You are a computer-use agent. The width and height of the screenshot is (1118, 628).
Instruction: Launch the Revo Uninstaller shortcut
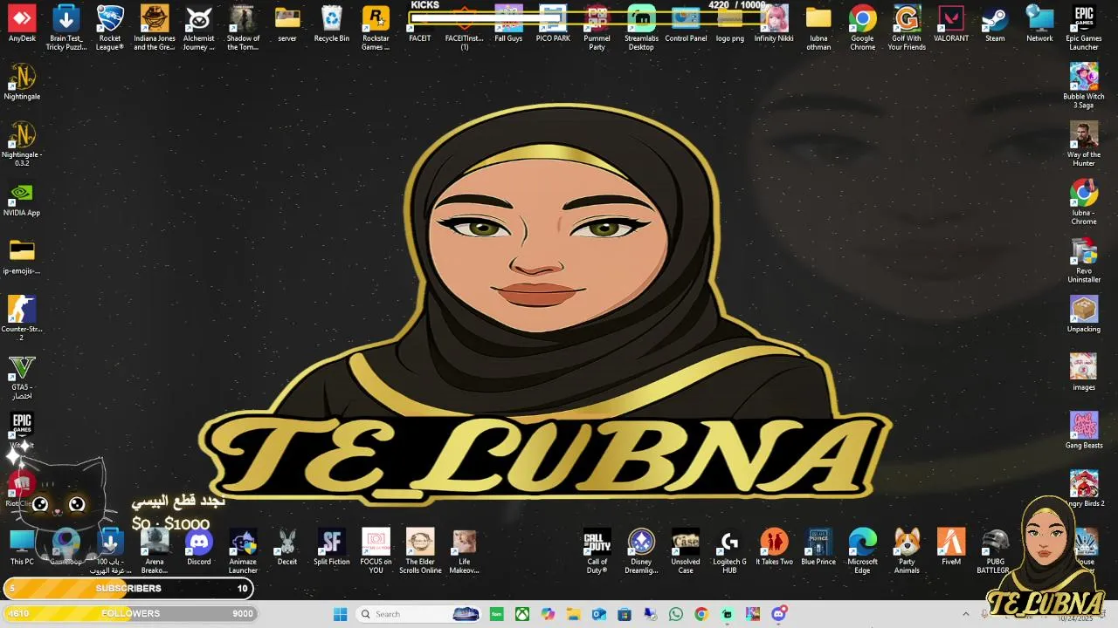[x=1084, y=261]
